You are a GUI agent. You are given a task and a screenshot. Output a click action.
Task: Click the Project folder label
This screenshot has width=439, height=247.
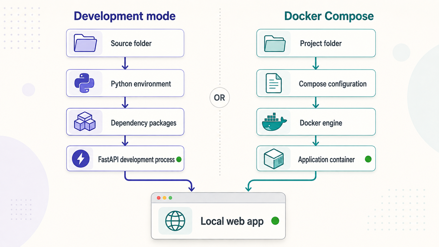(x=321, y=44)
